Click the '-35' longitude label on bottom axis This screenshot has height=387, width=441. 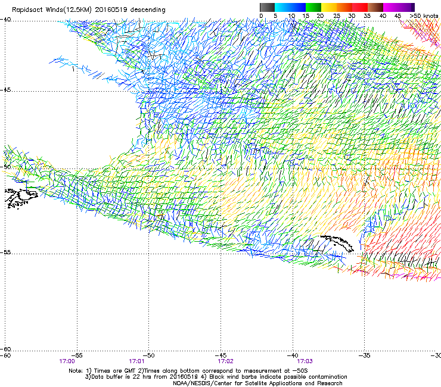365,355
